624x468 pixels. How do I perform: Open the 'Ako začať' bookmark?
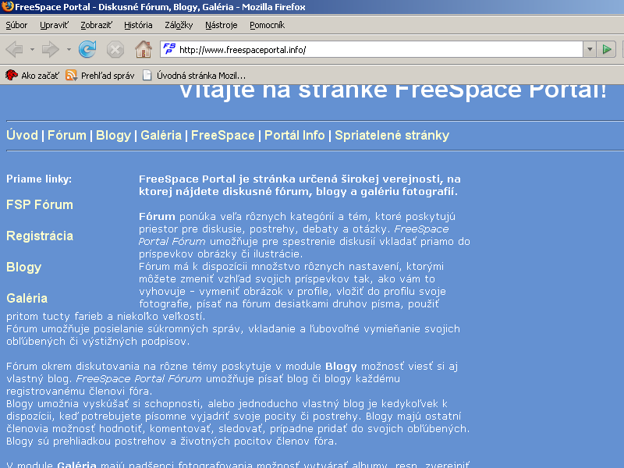point(33,76)
